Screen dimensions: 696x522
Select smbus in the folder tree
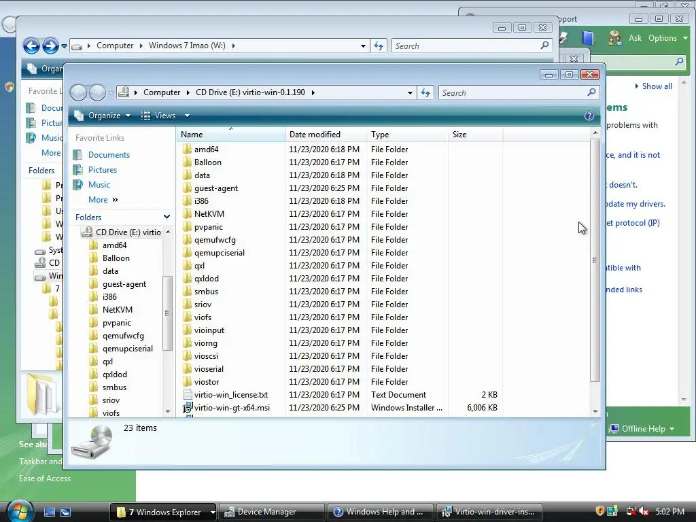click(x=114, y=387)
